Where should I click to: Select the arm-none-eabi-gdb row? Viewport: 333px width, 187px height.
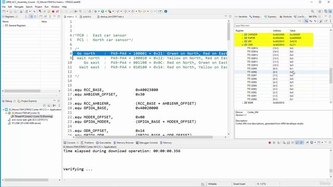pyautogui.click(x=28, y=120)
